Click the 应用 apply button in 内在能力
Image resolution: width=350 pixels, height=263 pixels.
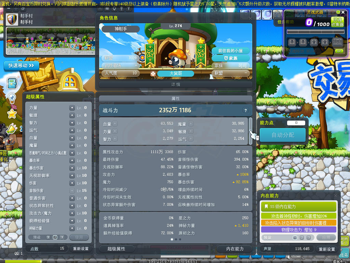[326, 238]
